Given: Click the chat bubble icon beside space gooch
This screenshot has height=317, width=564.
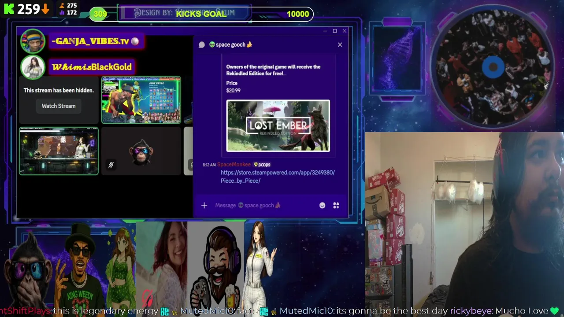Looking at the screenshot, I should pyautogui.click(x=202, y=44).
